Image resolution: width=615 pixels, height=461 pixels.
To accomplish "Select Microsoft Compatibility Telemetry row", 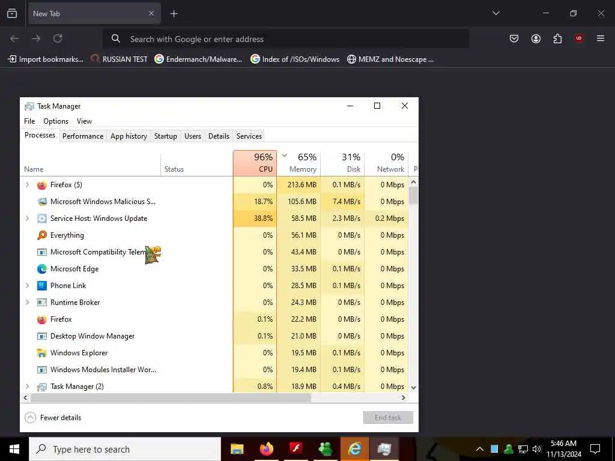I will click(x=214, y=252).
